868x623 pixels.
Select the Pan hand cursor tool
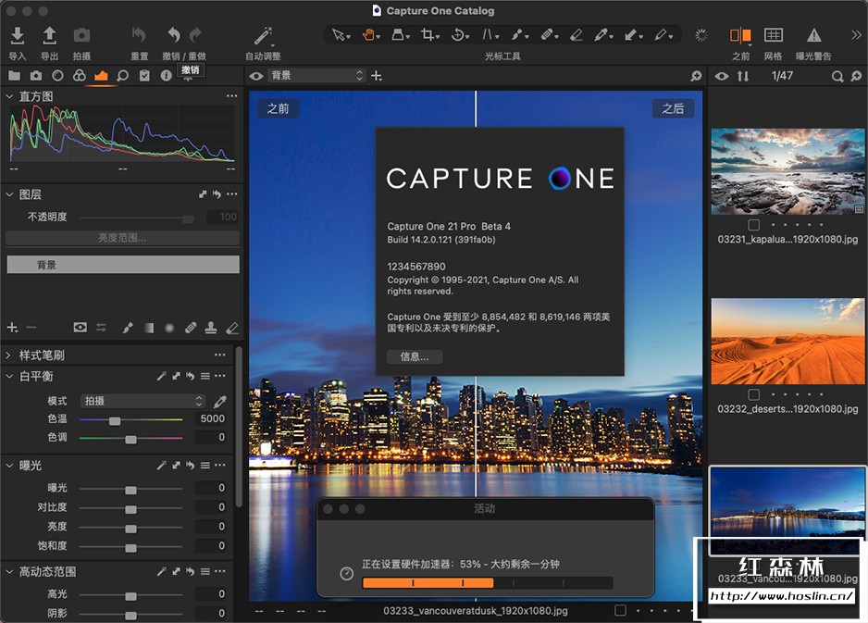[x=369, y=35]
